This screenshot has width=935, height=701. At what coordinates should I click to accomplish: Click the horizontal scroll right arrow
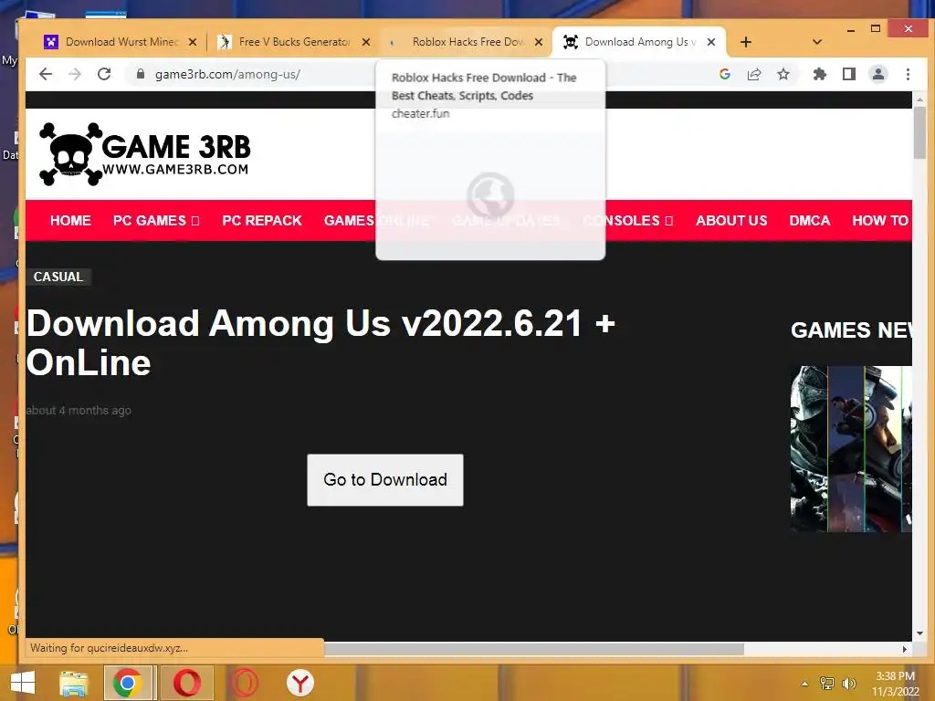click(905, 649)
